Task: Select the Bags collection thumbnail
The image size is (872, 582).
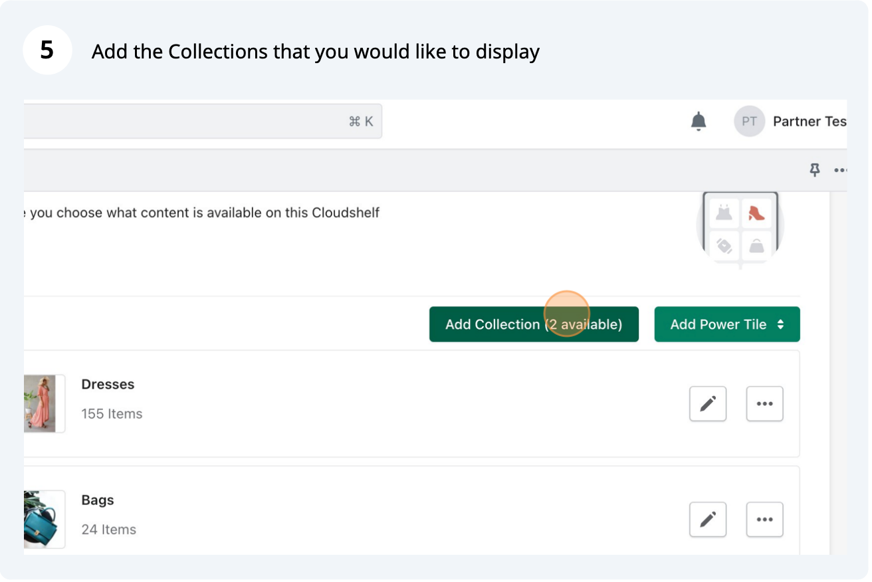Action: tap(41, 520)
